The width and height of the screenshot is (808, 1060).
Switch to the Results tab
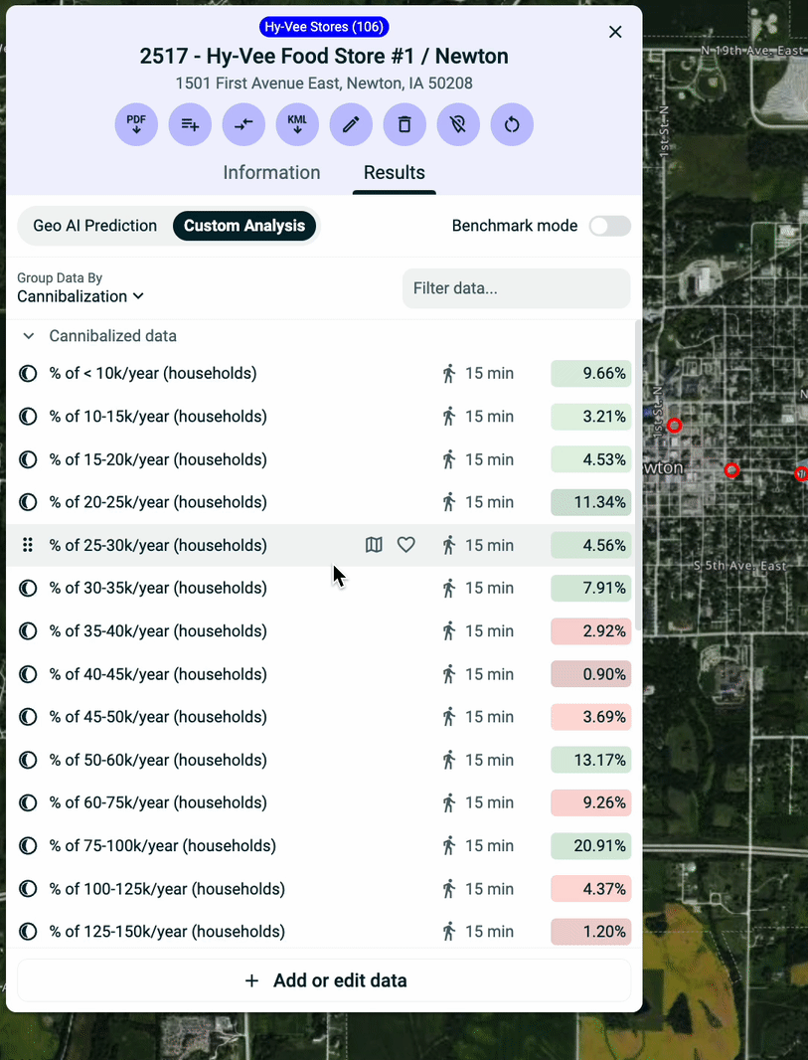tap(395, 172)
